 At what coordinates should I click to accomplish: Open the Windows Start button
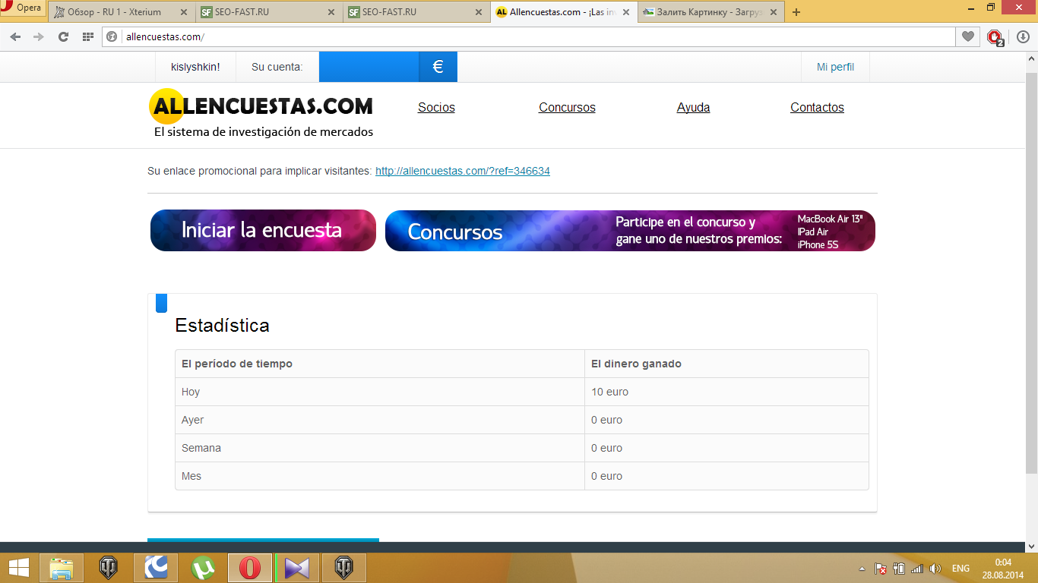(x=19, y=568)
